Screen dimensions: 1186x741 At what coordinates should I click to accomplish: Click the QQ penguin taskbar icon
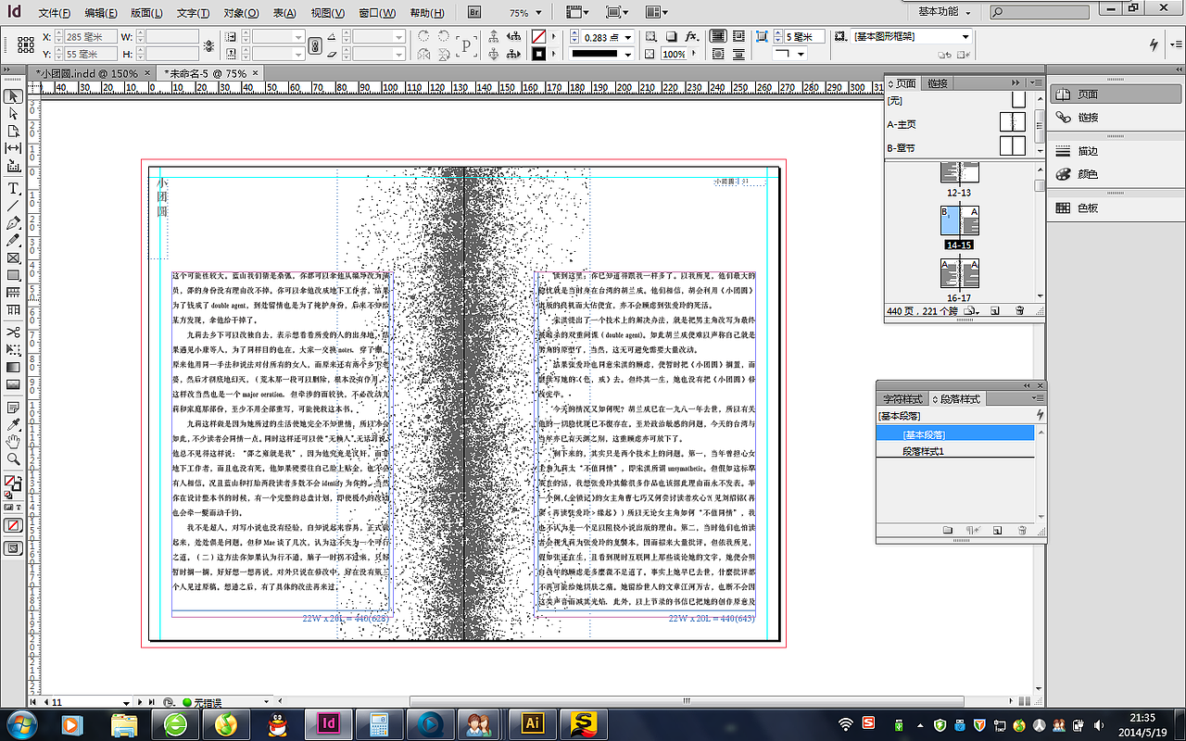275,722
